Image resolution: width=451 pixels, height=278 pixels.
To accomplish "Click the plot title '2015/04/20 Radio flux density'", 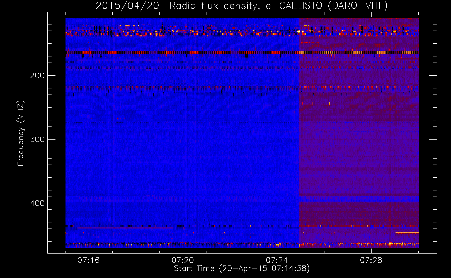I will (242, 6).
